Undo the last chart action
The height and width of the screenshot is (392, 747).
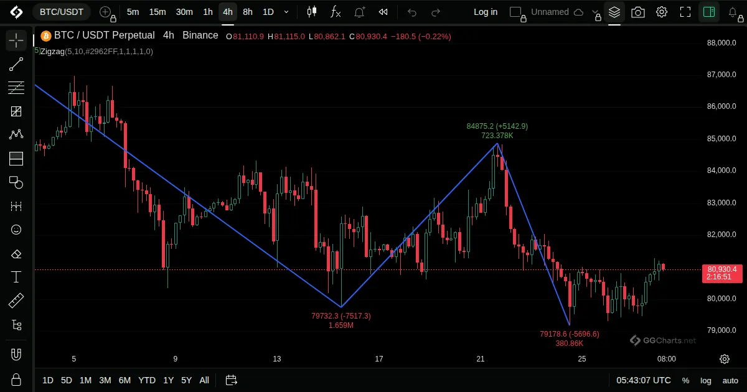tap(411, 12)
